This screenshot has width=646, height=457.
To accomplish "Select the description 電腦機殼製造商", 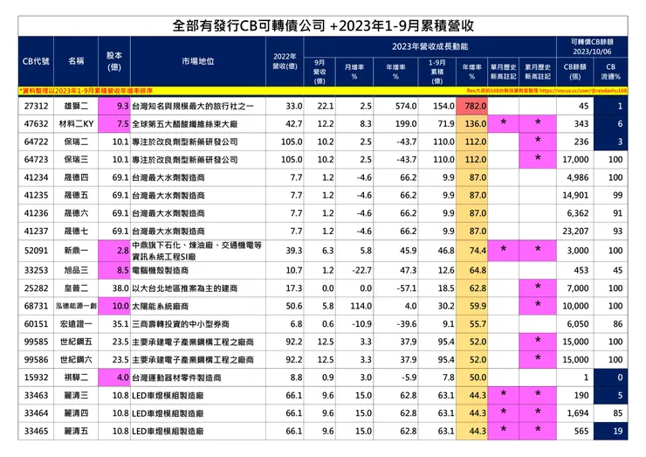I will (x=160, y=270).
